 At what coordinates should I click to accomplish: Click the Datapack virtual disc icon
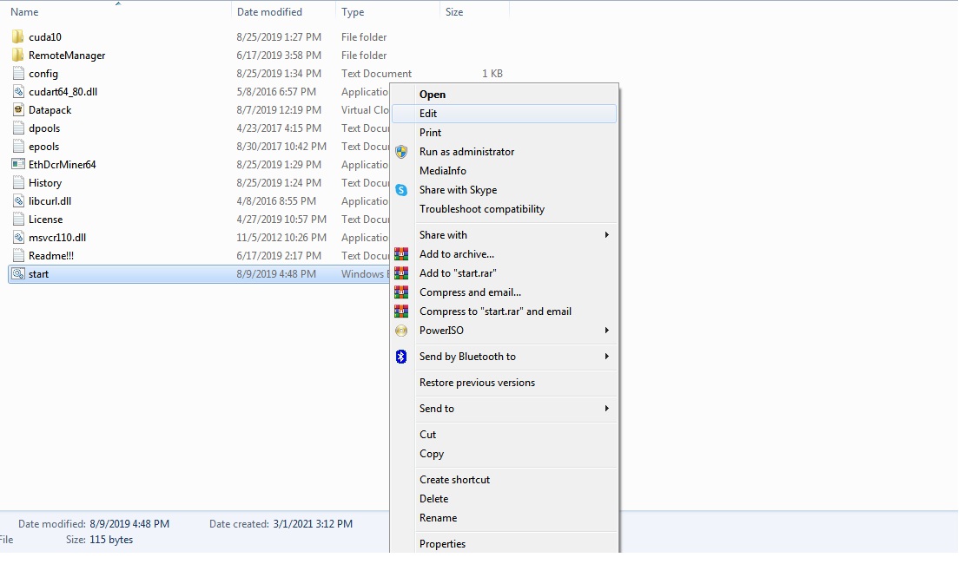pos(18,109)
